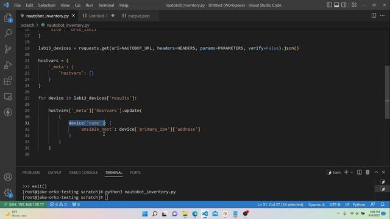Open the Explorer view in activity bar
Screen dimensions: 390x219
pyautogui.click(x=8, y=18)
